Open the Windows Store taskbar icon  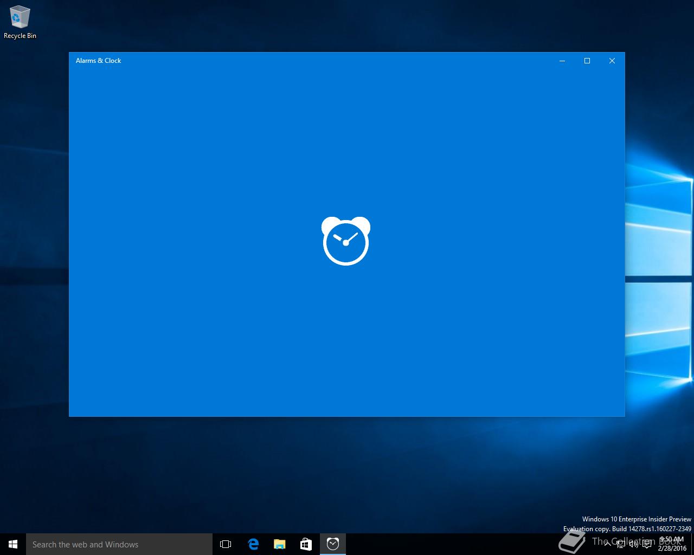(x=306, y=544)
